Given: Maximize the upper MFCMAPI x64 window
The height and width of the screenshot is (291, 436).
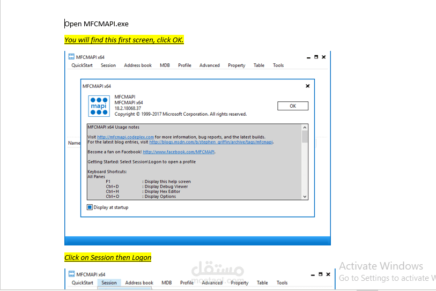Looking at the screenshot, I should pos(316,57).
